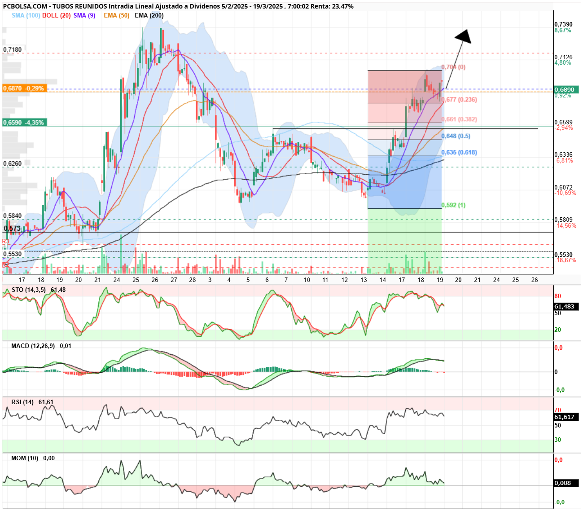The image size is (583, 511).
Task: Select the BOLL (20) legend entry
Action: (x=57, y=15)
